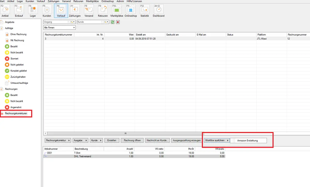Click the red clear filter icon
The image size is (310, 187).
coord(118,22)
